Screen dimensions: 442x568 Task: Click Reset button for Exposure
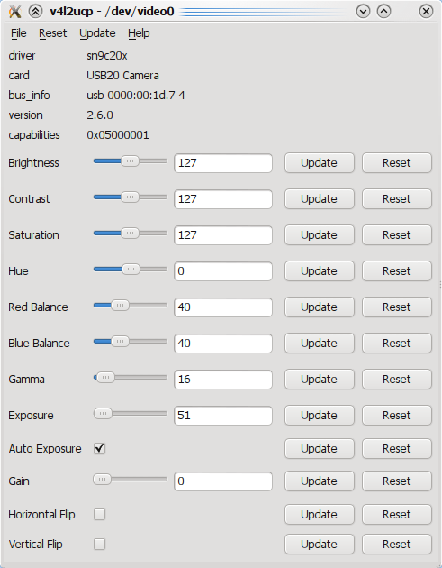pyautogui.click(x=397, y=415)
